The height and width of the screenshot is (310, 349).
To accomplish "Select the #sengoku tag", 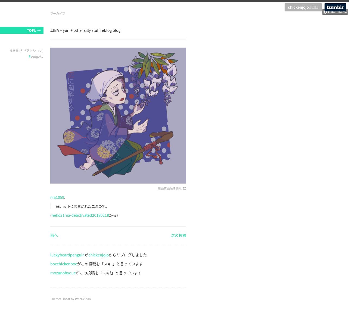I will coord(36,56).
